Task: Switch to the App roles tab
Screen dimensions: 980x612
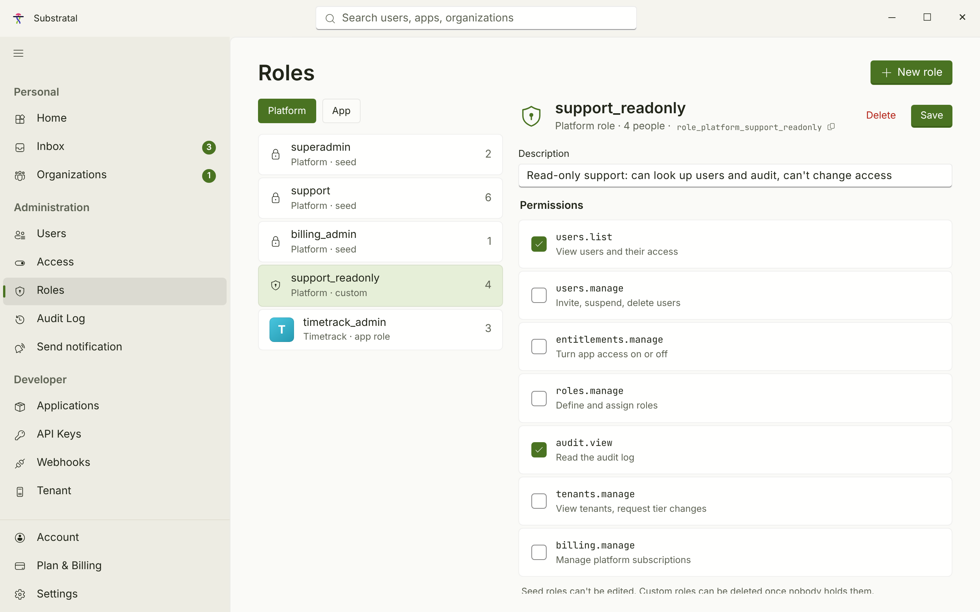Action: (341, 111)
